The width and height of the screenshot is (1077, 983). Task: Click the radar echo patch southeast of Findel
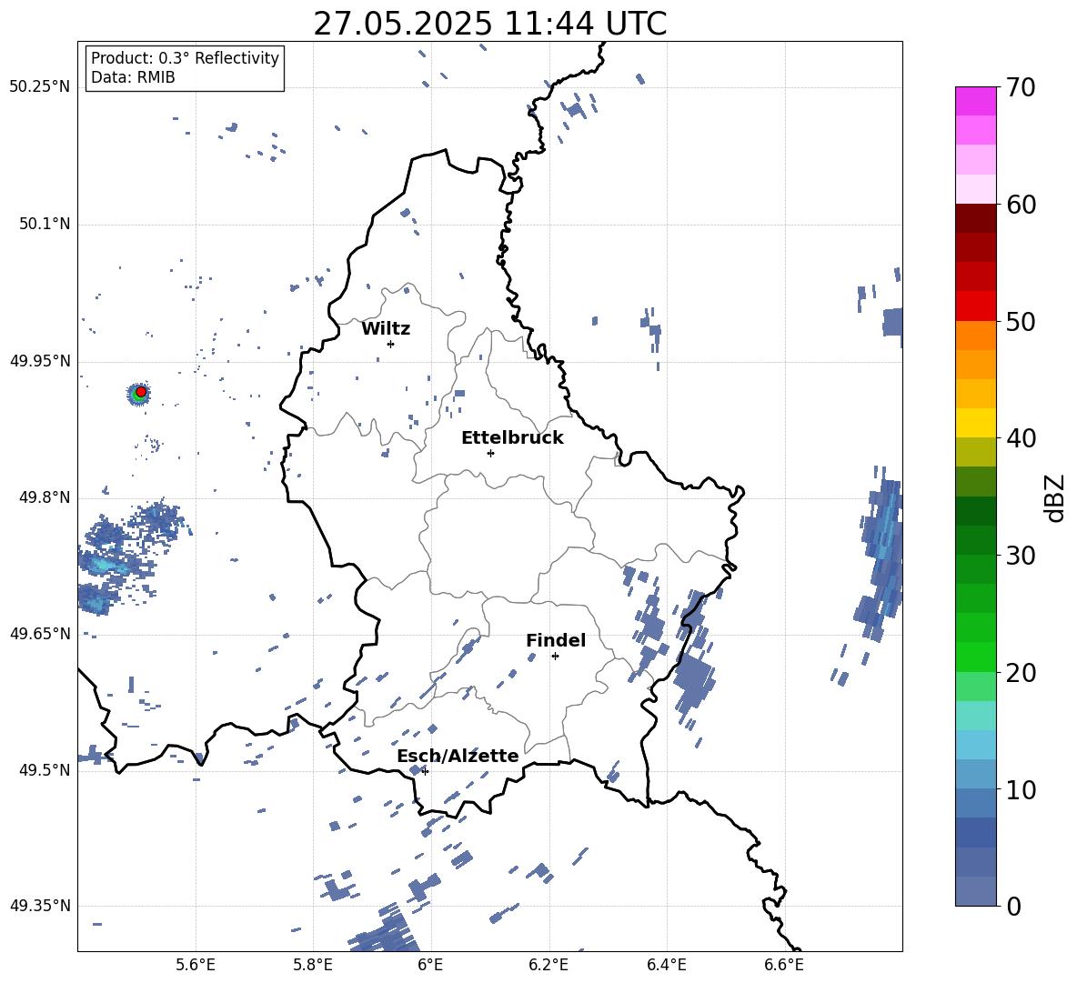pyautogui.click(x=694, y=679)
